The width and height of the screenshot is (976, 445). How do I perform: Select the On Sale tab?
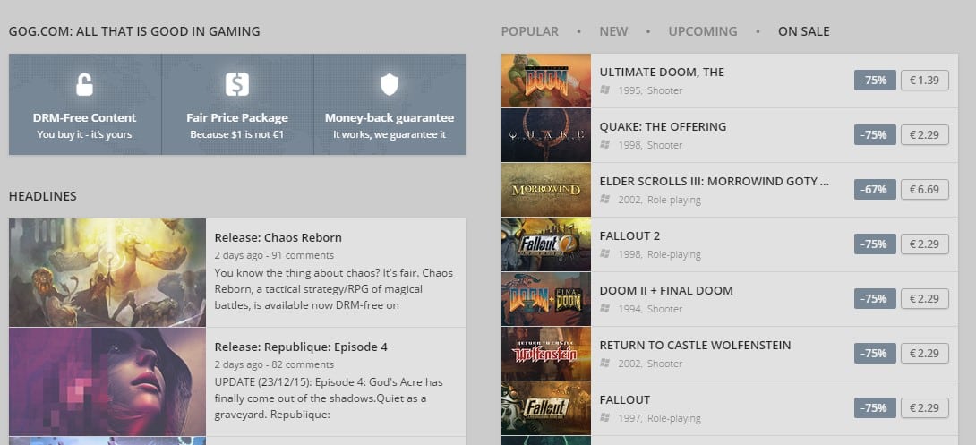[803, 31]
